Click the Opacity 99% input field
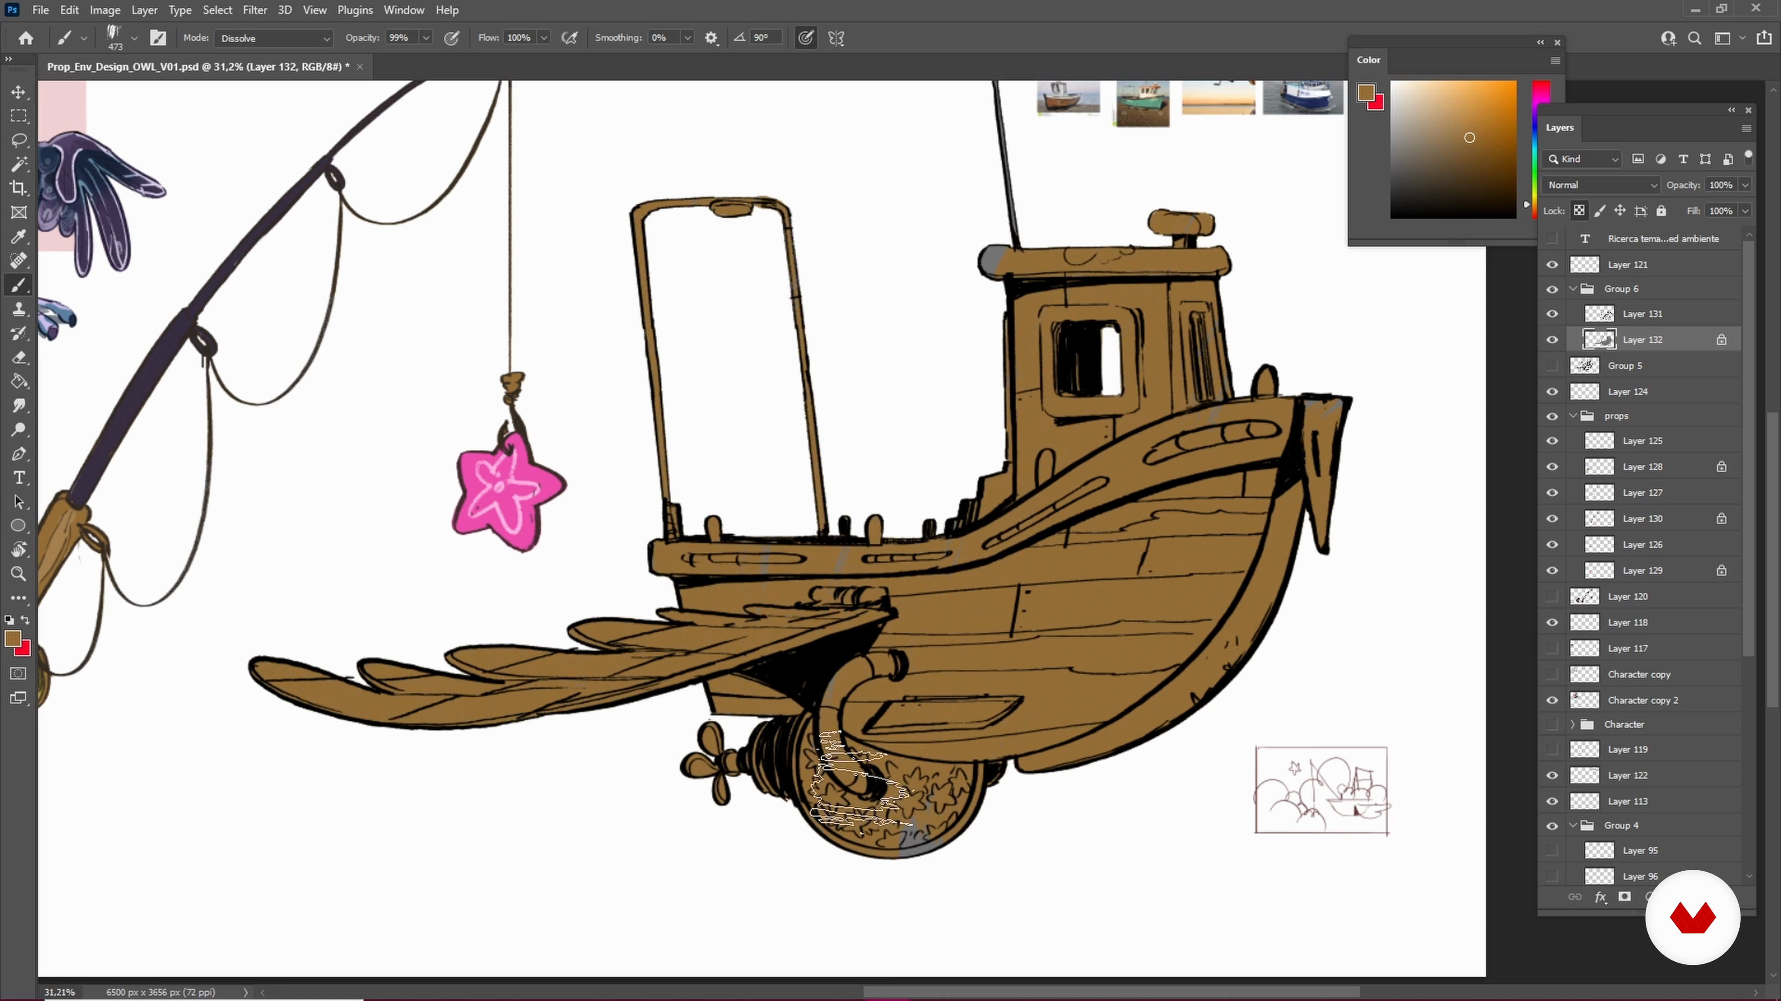Viewport: 1781px width, 1001px height. coord(401,38)
